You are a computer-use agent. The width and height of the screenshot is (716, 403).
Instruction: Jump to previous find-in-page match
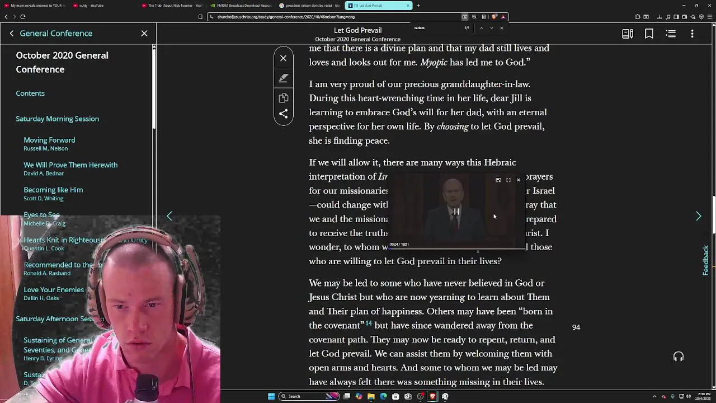pos(481,28)
